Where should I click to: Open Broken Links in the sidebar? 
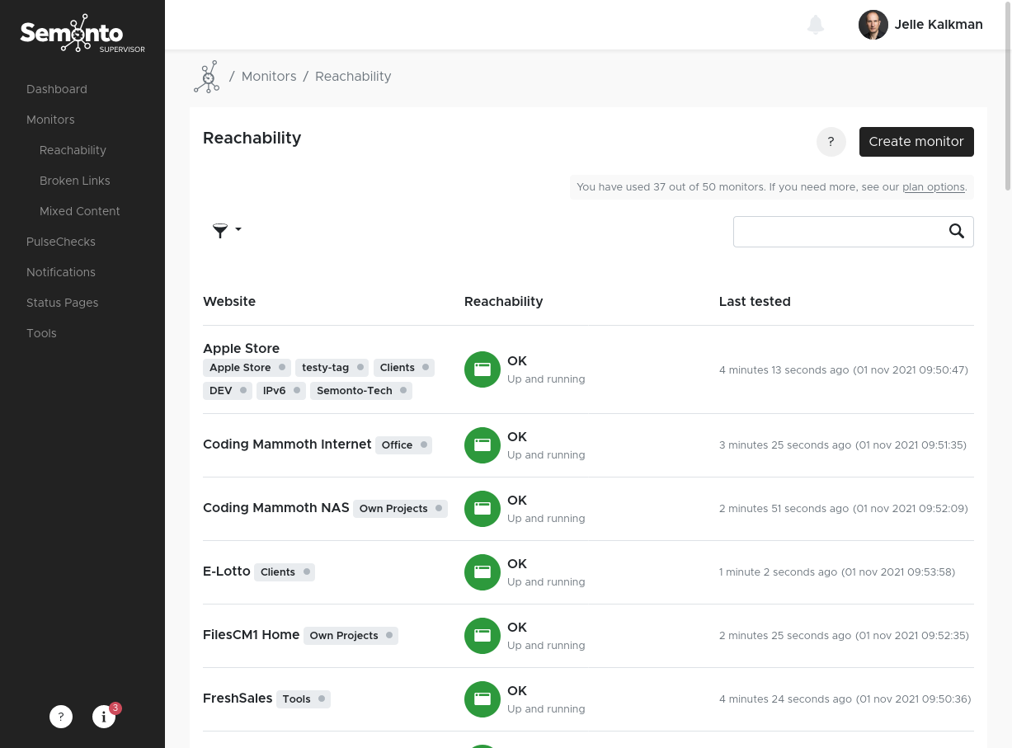pos(74,181)
